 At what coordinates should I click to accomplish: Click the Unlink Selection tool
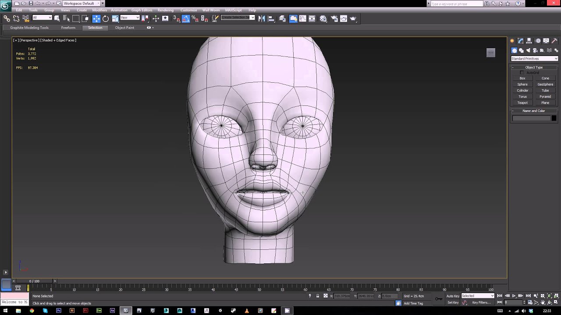16,18
